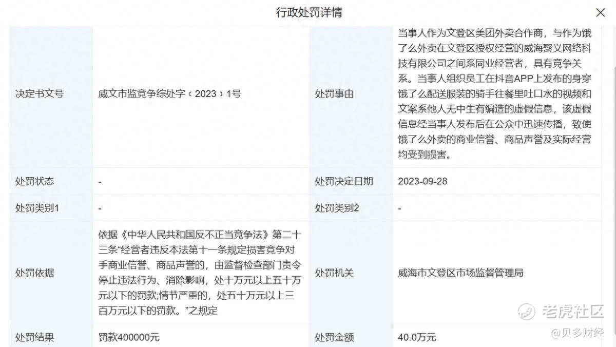Select document number 威文市监竞争综处字〔2023〕1号
The height and width of the screenshot is (347, 616).
(169, 94)
